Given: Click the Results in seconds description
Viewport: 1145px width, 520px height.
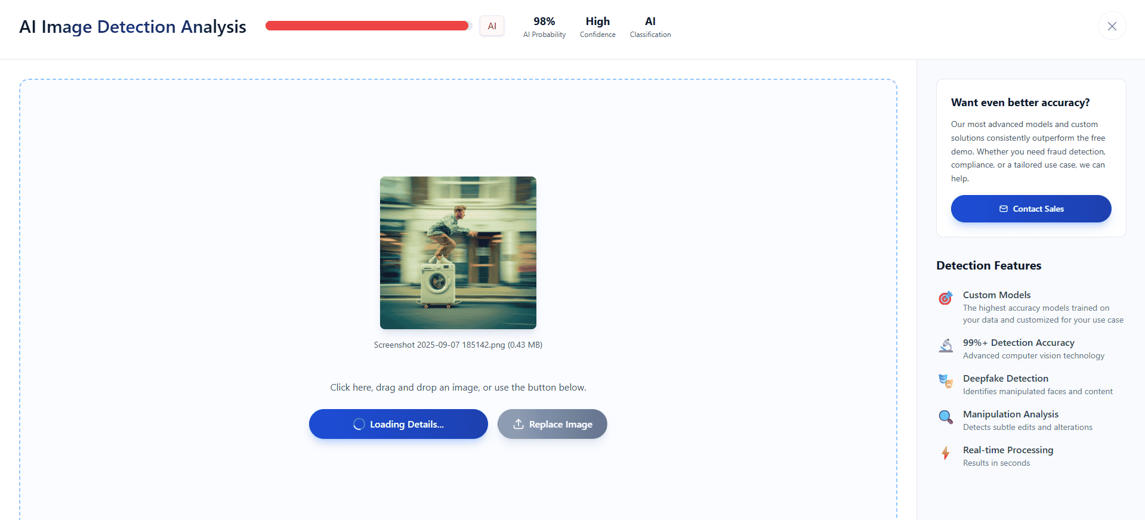Looking at the screenshot, I should [996, 463].
